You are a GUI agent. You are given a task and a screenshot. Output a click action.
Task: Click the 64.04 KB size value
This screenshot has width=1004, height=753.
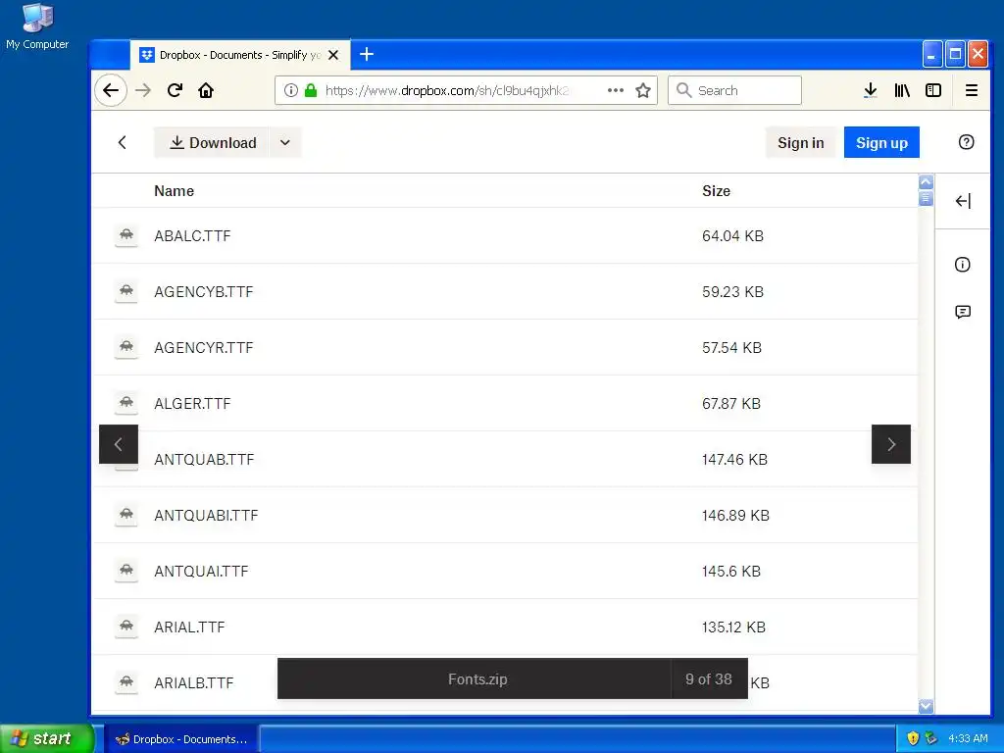[732, 235]
